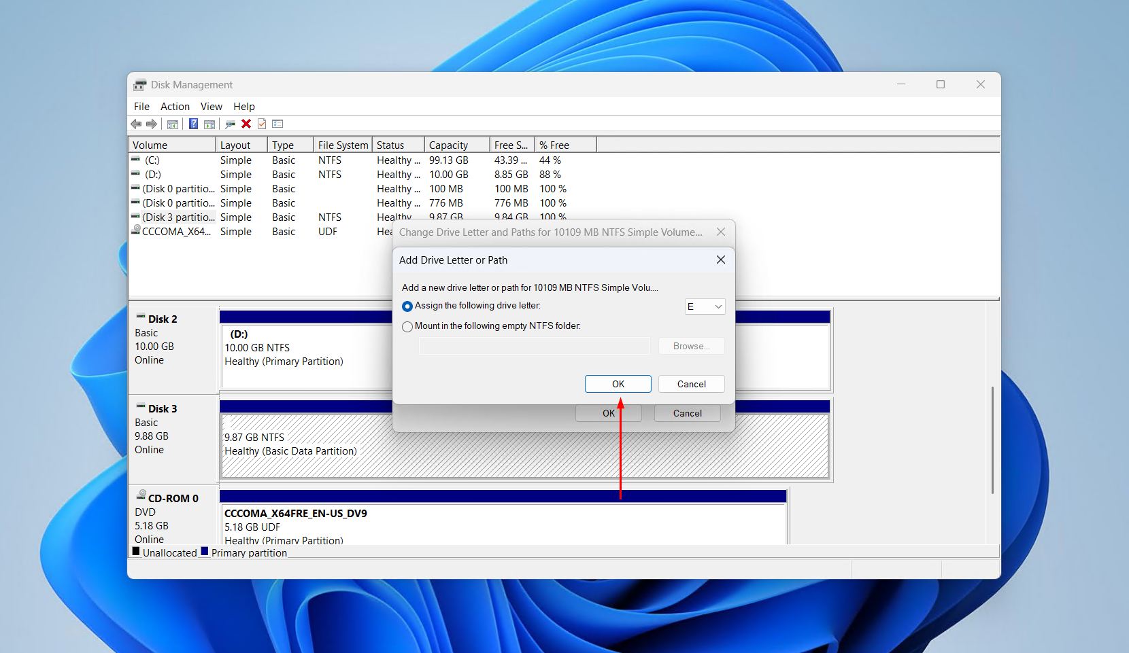The image size is (1129, 653).
Task: Click the Back arrow in the toolbar
Action: click(136, 124)
